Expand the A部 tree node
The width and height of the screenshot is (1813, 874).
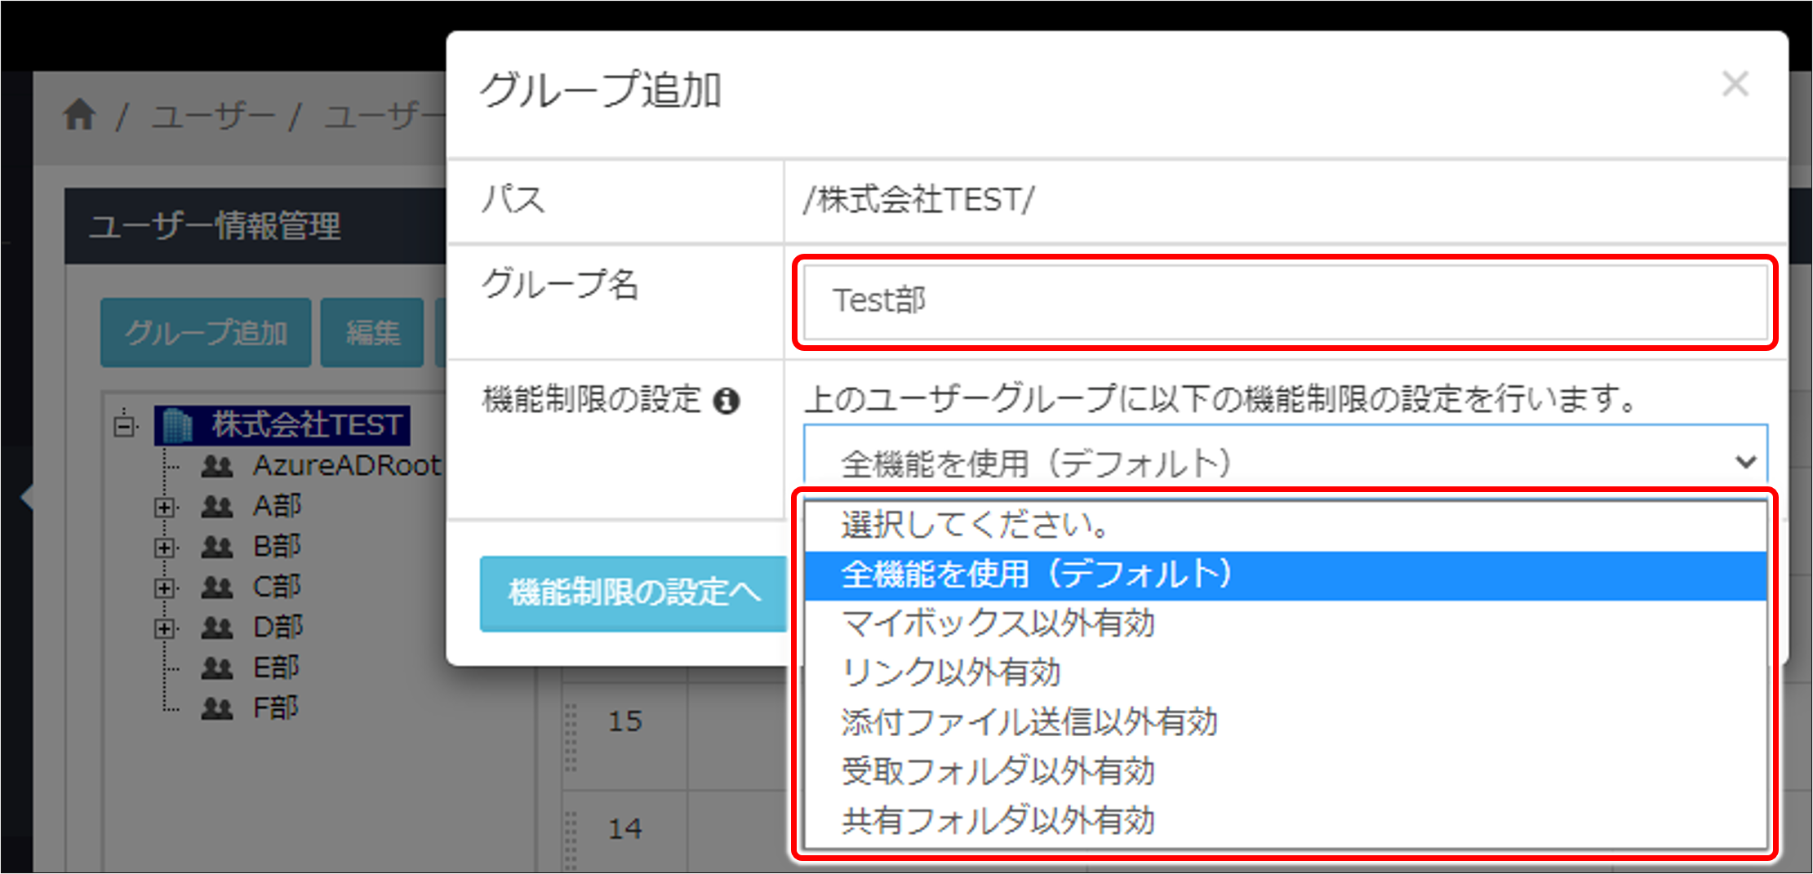point(164,507)
